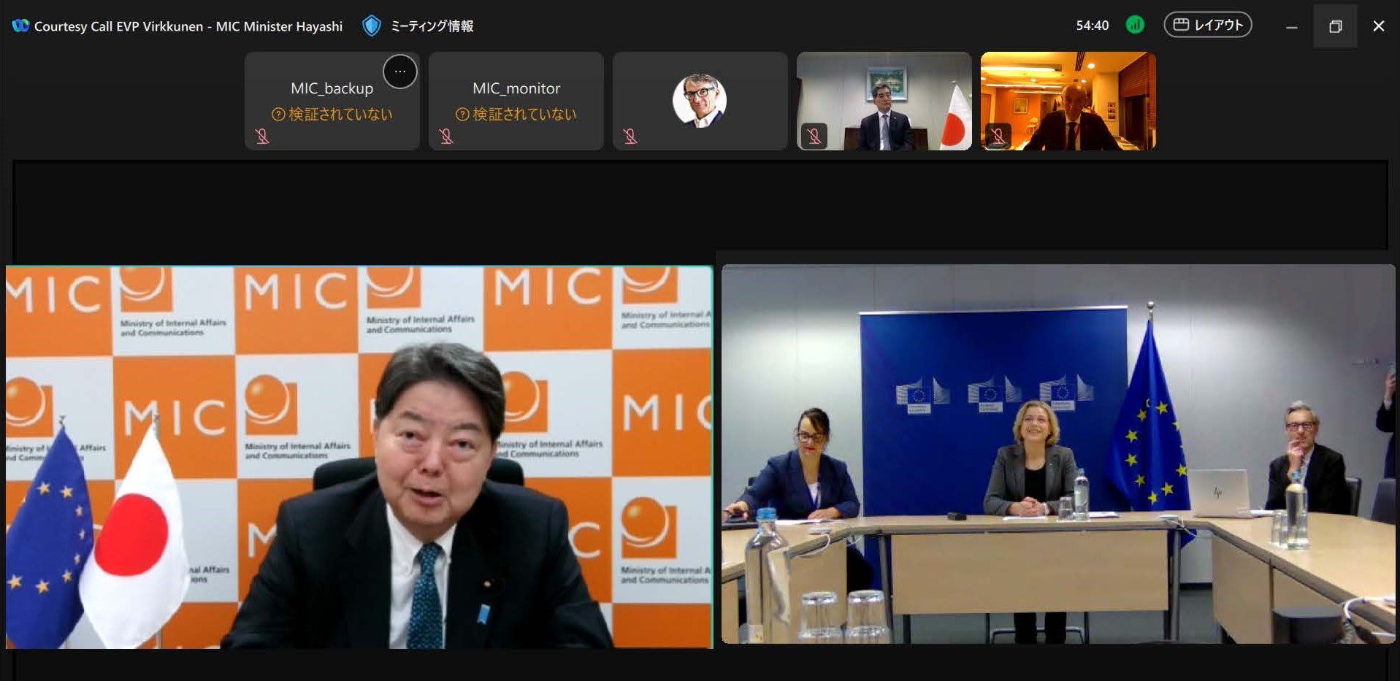Viewport: 1400px width, 681px height.
Task: Click the EU conference room video feed
Action: coord(1057,453)
